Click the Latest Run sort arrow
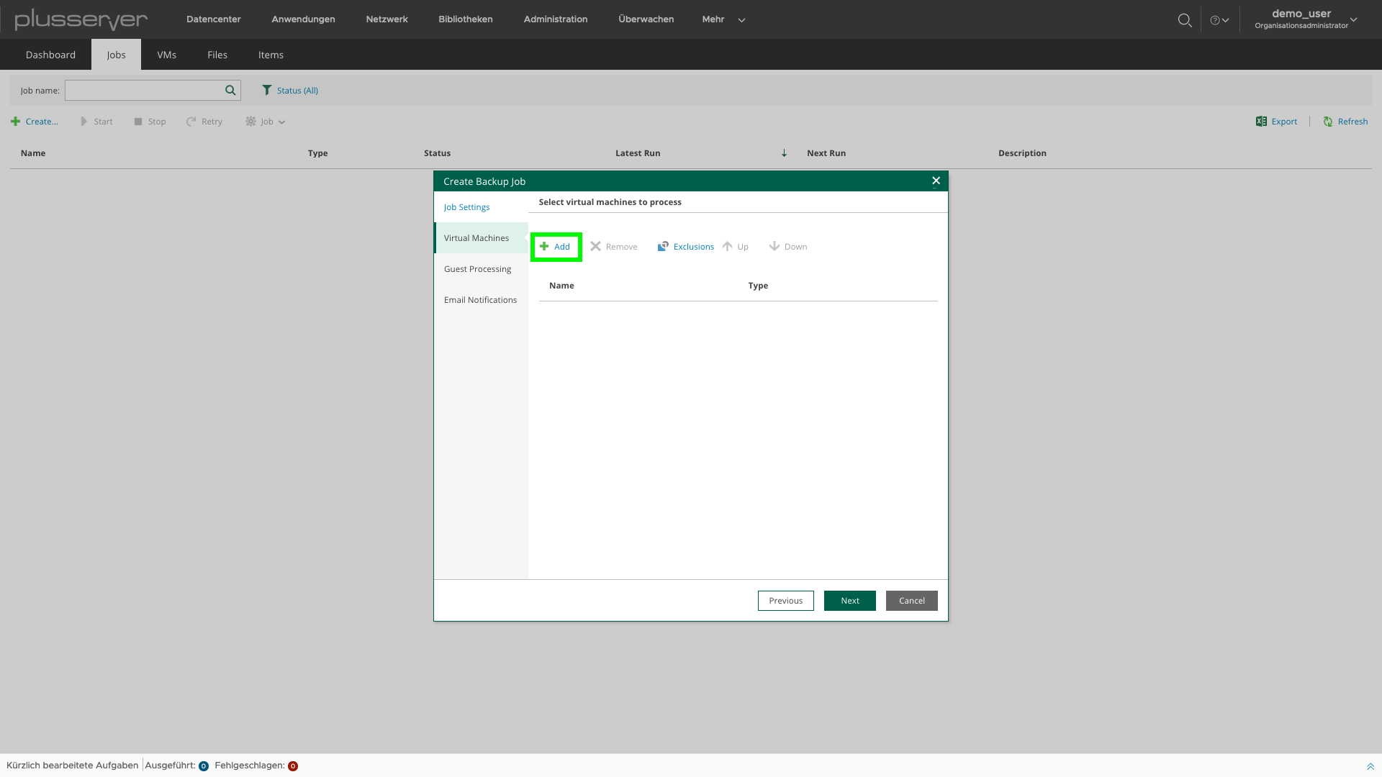The image size is (1382, 777). tap(784, 153)
